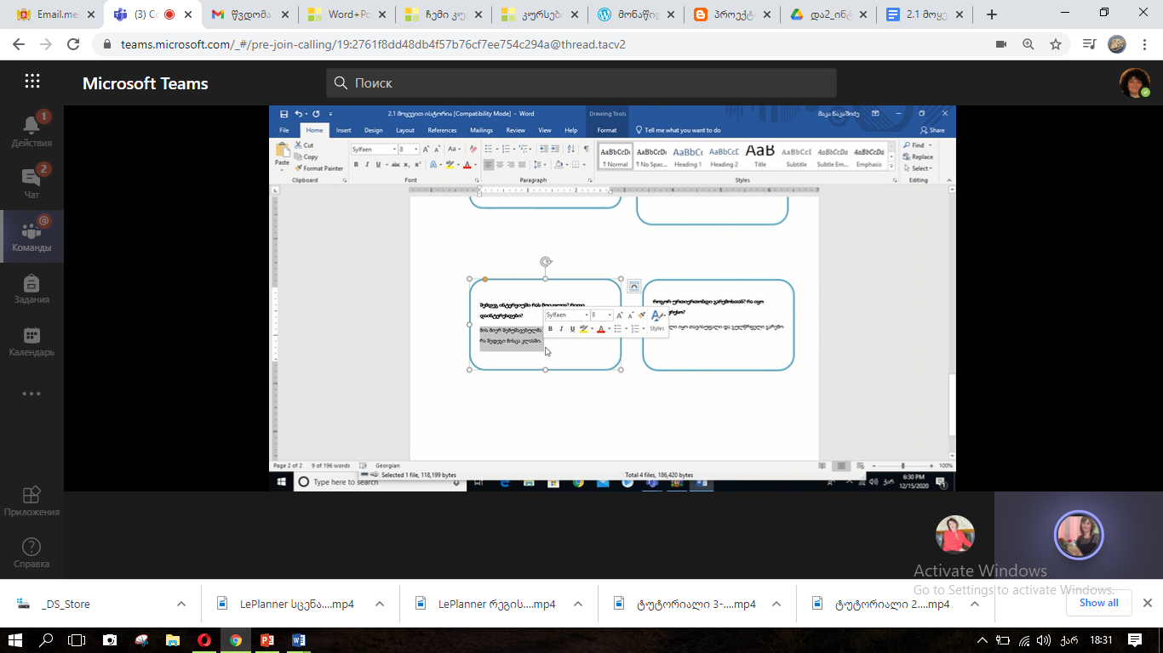Viewport: 1163px width, 653px height.
Task: Open Chrome zoom magnifier in address bar
Action: (x=1028, y=44)
